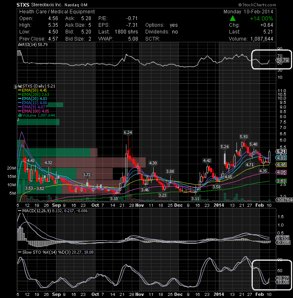Click the Monday 10-Feb-2014 date

click(x=248, y=12)
